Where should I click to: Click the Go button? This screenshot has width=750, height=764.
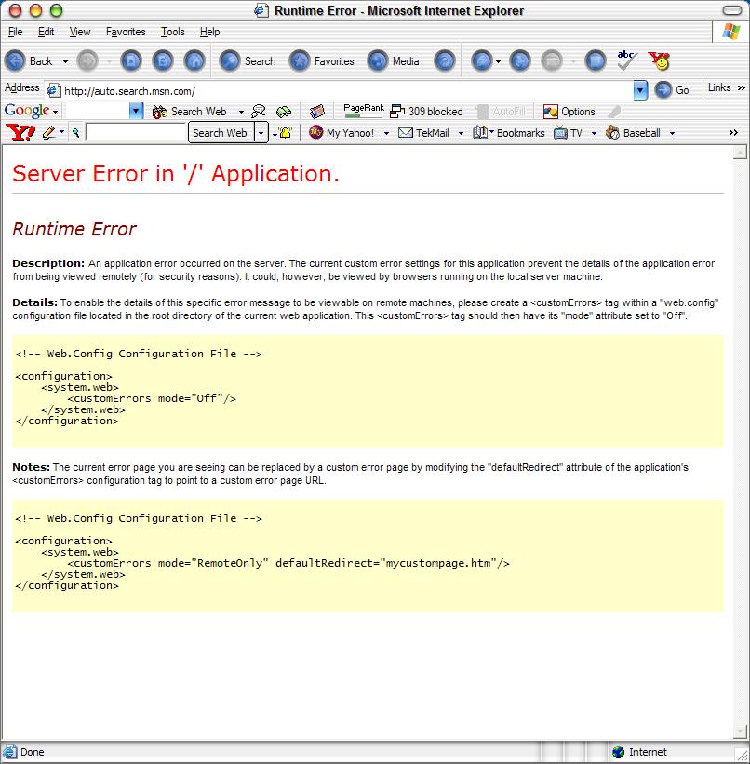[x=672, y=90]
